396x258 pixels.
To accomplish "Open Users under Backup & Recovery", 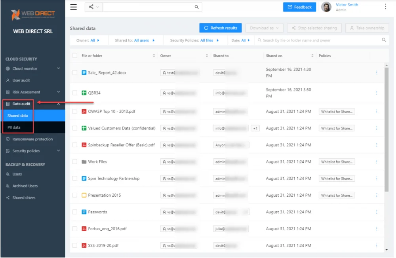I will [x=17, y=174].
